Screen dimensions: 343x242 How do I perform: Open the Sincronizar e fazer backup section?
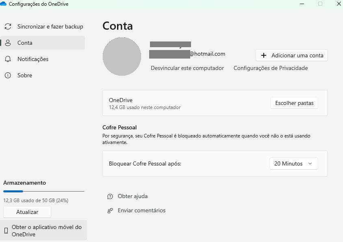click(43, 26)
